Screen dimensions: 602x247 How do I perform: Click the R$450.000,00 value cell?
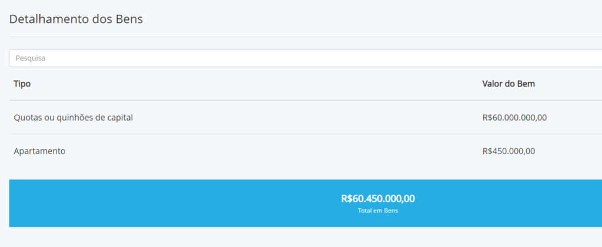(x=509, y=151)
